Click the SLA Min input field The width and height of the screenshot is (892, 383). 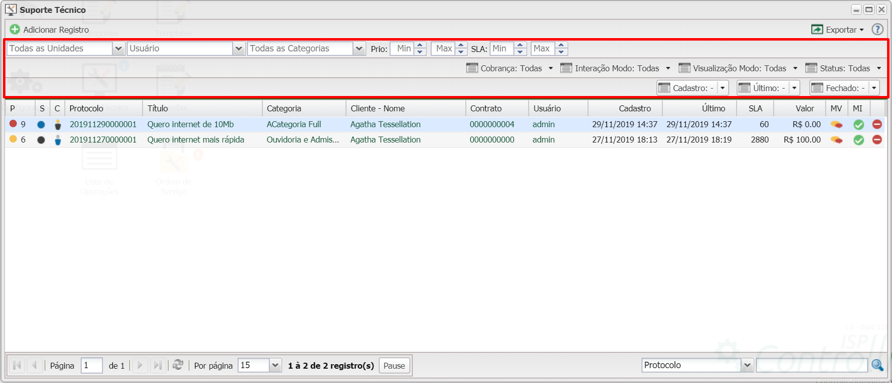(x=502, y=48)
